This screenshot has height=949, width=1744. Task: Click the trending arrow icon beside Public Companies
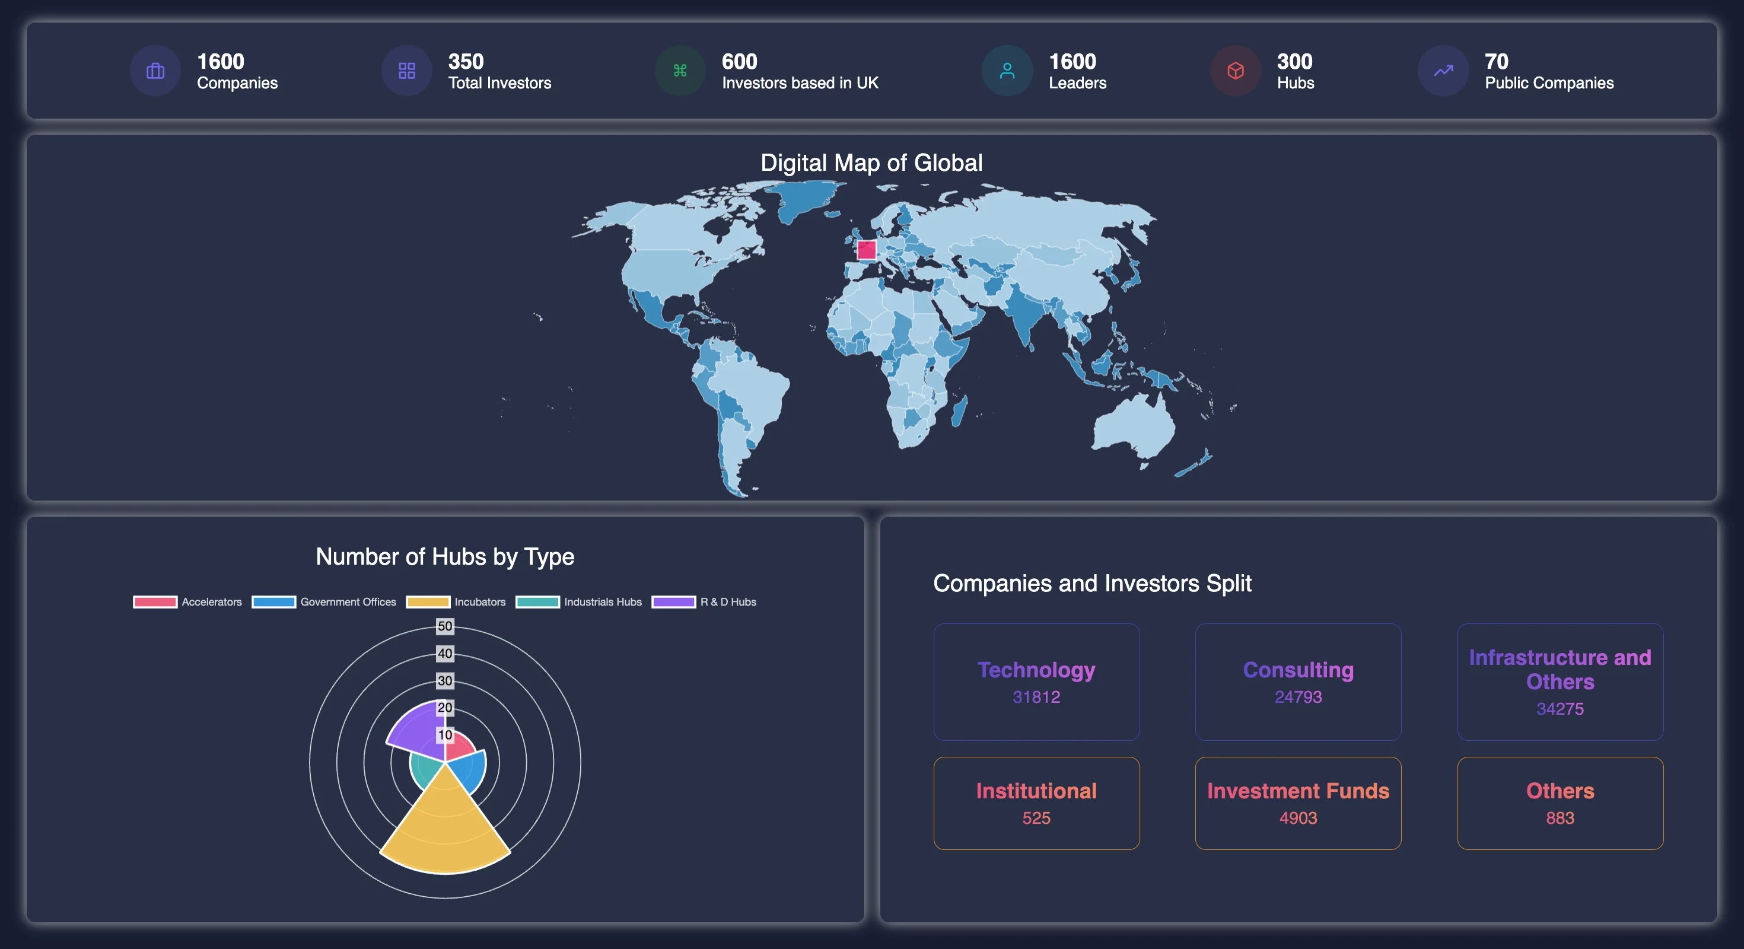point(1443,71)
